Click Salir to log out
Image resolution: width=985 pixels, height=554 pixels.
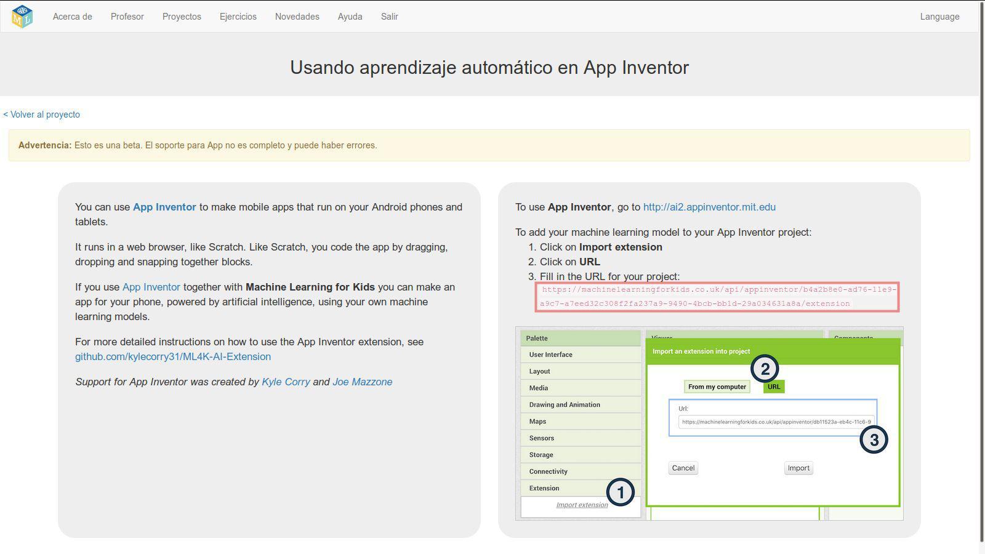click(x=390, y=17)
